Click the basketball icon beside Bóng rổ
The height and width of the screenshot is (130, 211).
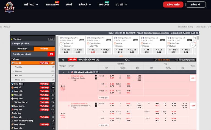tap(12, 87)
